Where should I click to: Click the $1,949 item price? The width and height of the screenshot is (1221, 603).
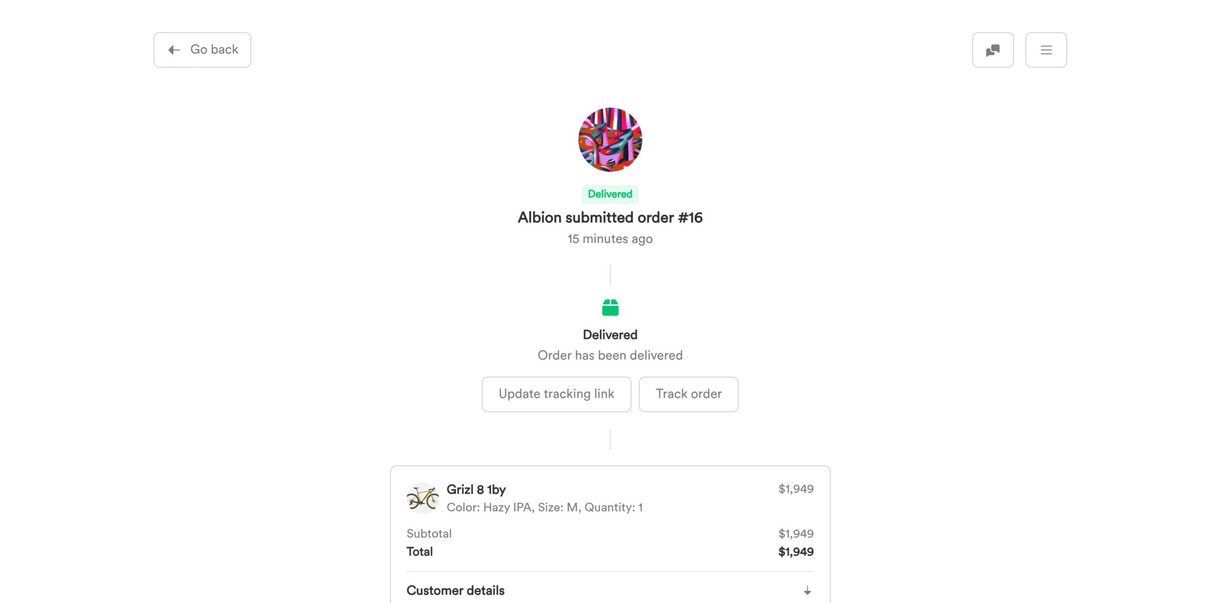[796, 489]
